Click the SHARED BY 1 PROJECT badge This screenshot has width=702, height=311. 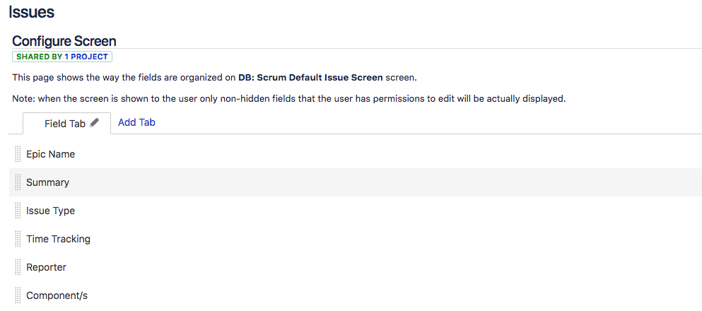pos(62,57)
